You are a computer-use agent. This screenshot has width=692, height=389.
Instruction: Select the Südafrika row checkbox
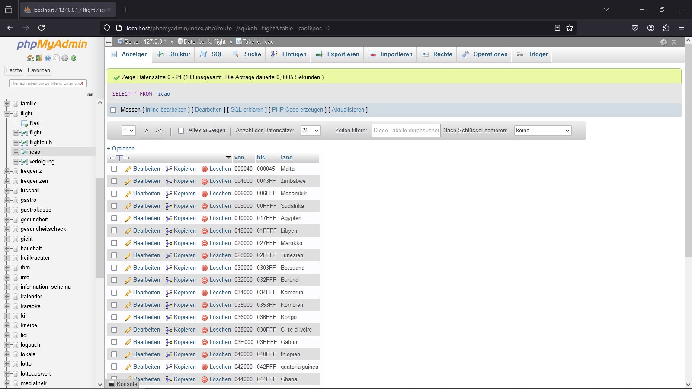tap(114, 206)
